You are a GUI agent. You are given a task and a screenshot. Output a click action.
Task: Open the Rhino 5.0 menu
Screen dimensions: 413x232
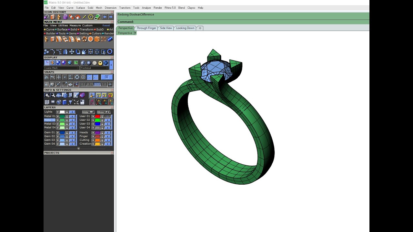pos(170,8)
